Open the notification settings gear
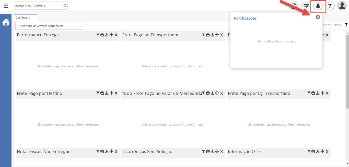This screenshot has height=167, width=349. pyautogui.click(x=318, y=17)
